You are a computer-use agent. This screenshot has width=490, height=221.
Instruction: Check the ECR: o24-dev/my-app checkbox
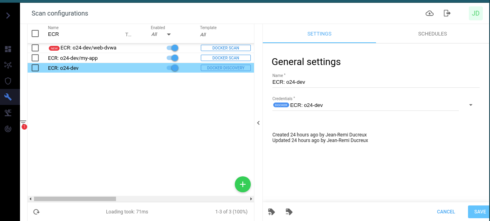tap(35, 58)
